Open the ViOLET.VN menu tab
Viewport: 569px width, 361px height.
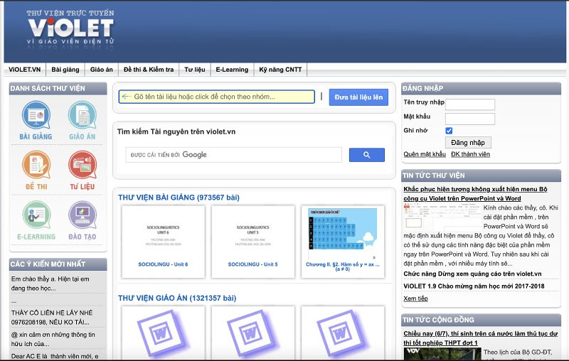click(25, 70)
